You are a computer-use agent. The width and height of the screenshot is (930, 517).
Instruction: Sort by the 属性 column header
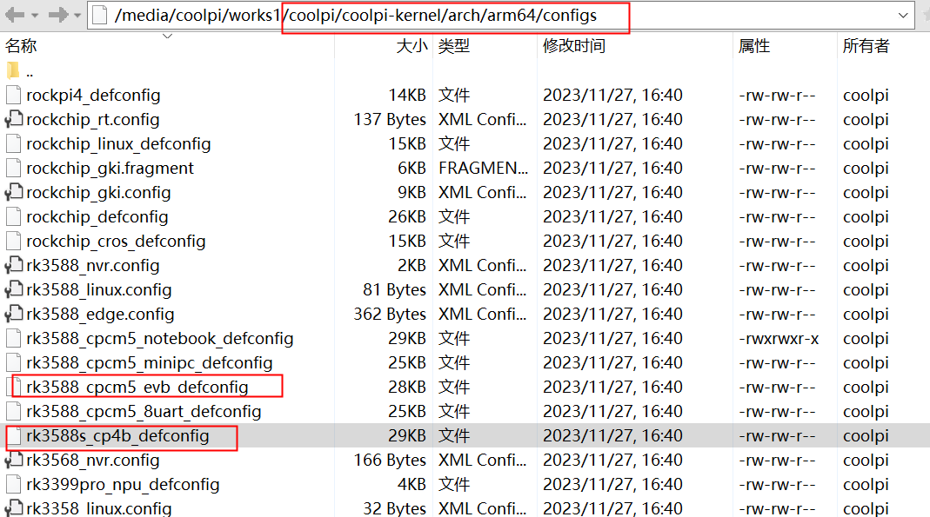coord(754,45)
